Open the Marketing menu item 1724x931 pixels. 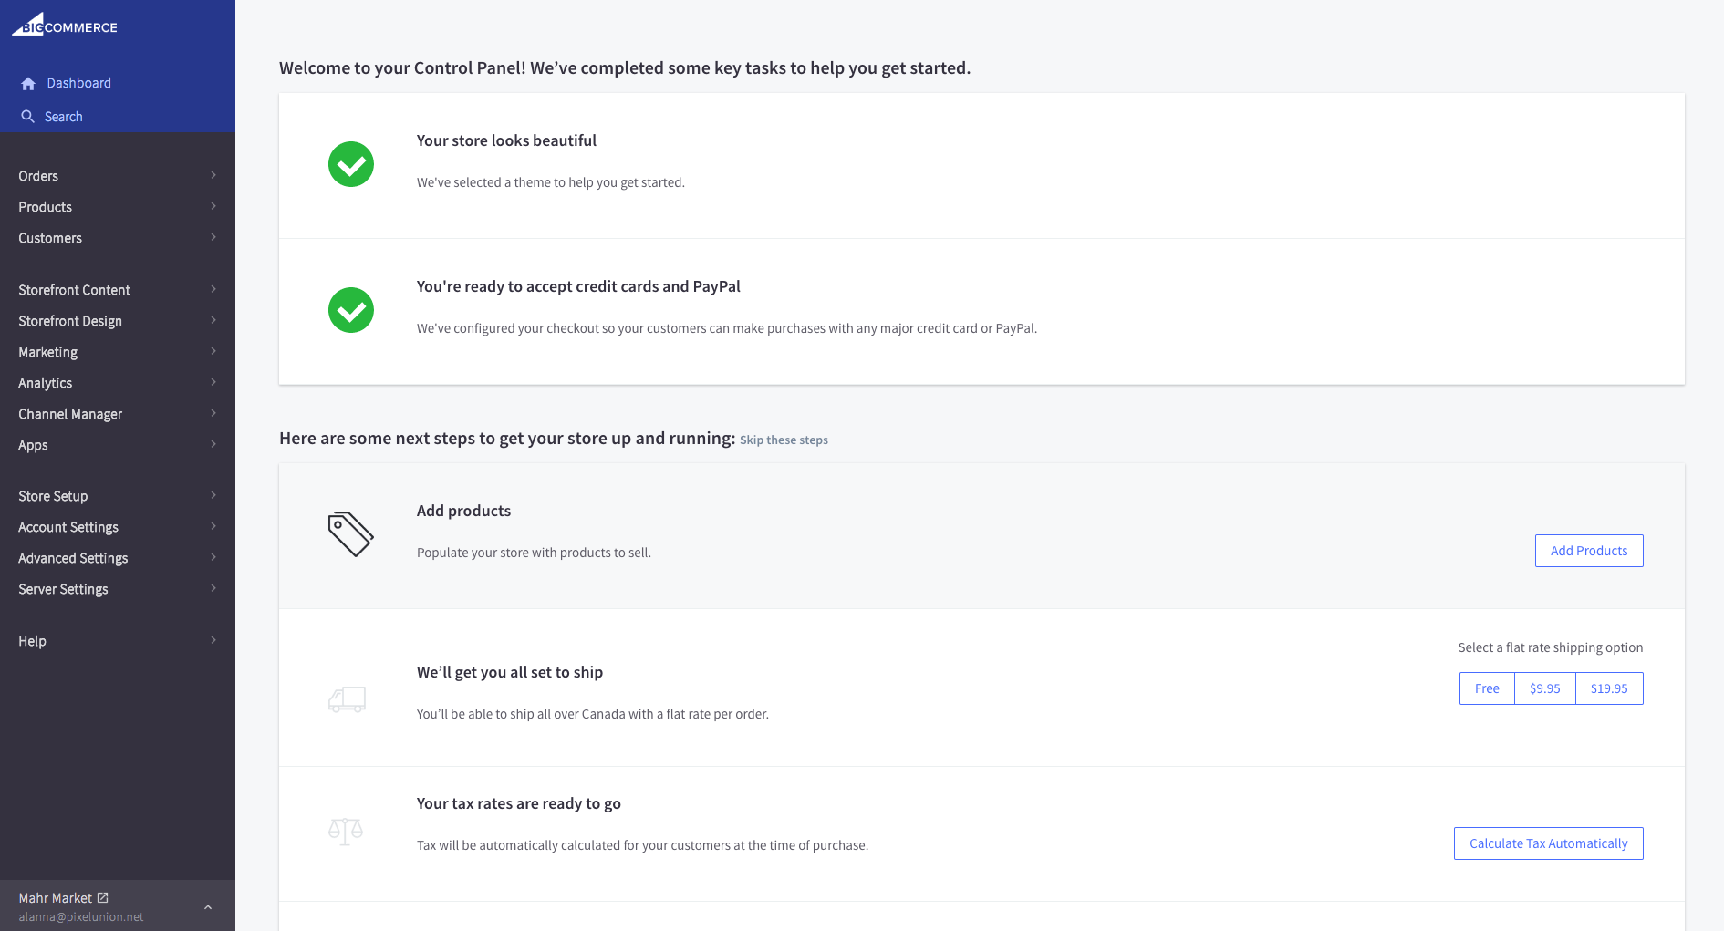pyautogui.click(x=48, y=352)
